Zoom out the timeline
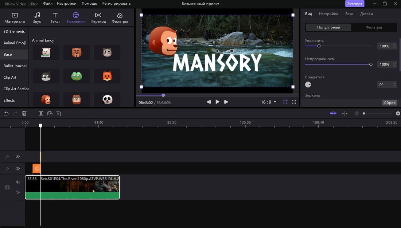Screen dimensions: 401x228 pos(357,113)
